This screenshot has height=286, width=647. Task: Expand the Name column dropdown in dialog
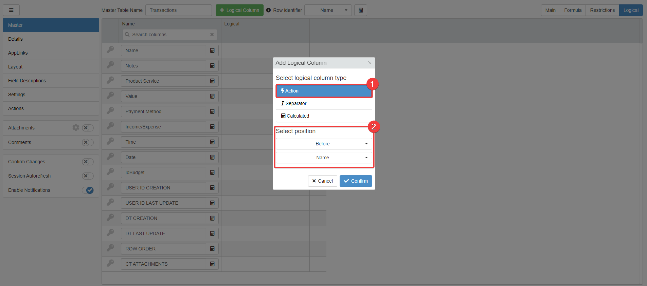[324, 158]
